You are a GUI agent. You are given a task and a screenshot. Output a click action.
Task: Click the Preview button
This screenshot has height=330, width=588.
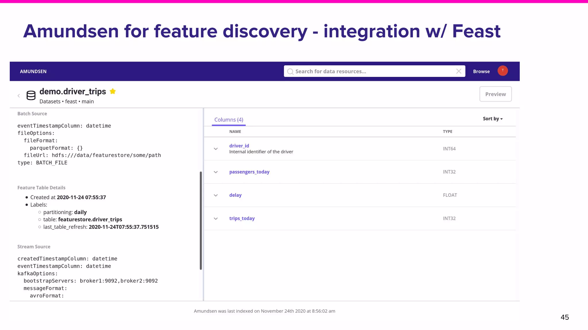tap(495, 94)
